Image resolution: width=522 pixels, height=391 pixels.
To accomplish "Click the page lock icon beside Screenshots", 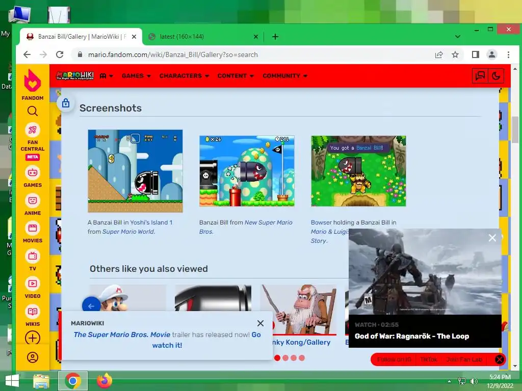I will [66, 103].
